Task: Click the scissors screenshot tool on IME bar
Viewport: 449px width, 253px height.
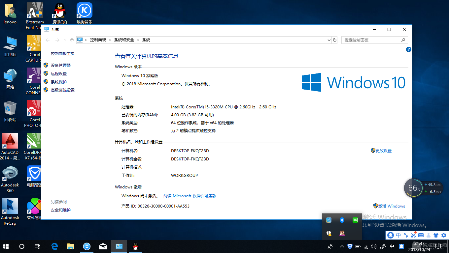Action: click(413, 235)
